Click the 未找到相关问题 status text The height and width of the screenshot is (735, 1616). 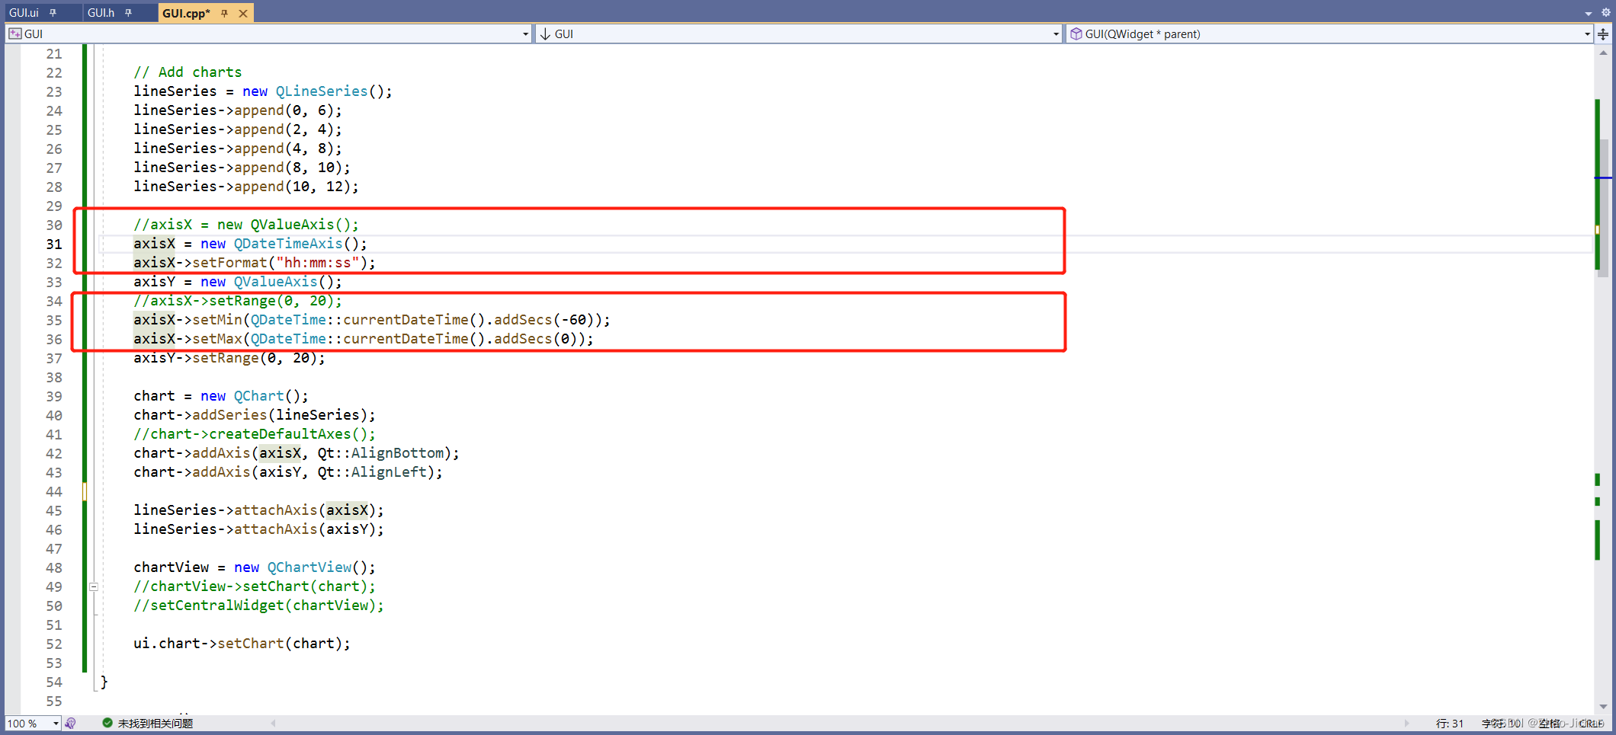(x=156, y=724)
